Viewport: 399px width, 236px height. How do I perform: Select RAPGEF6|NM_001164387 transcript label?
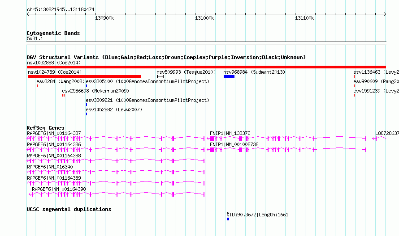[x=54, y=133]
